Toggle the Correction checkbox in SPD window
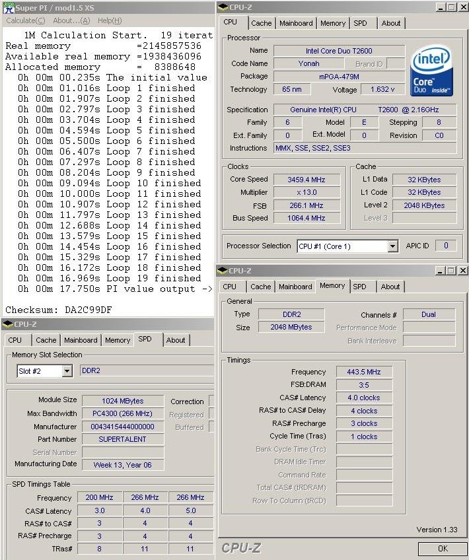Viewport: 469px width, 560px height. 211,401
